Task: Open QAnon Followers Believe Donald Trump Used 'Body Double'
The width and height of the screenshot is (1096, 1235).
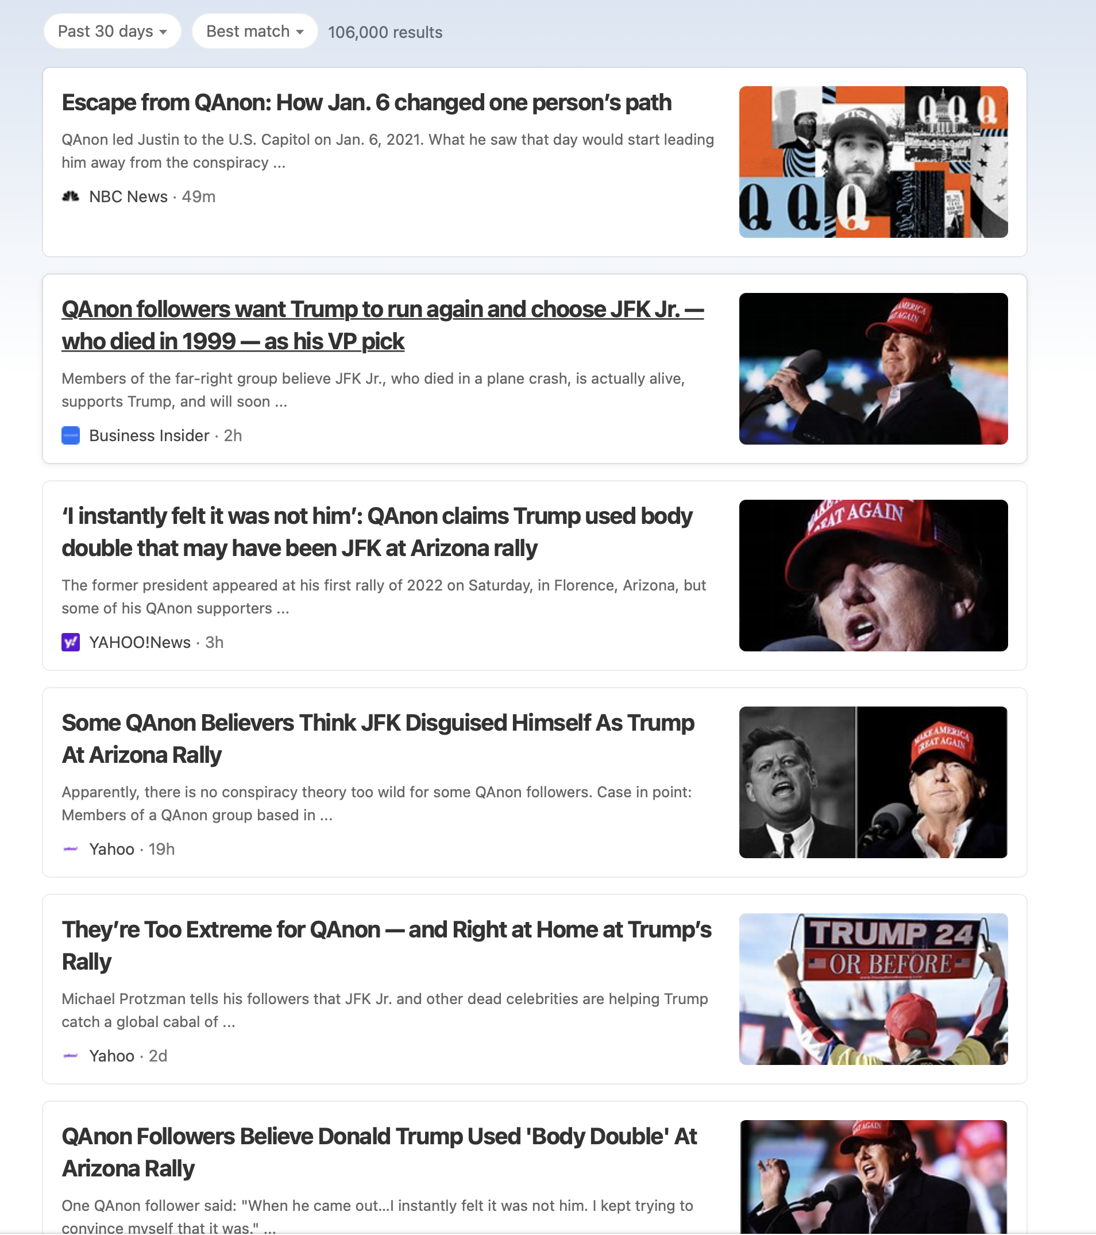Action: click(380, 1152)
